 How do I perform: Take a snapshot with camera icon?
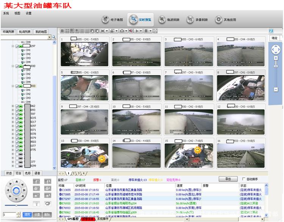point(122,31)
